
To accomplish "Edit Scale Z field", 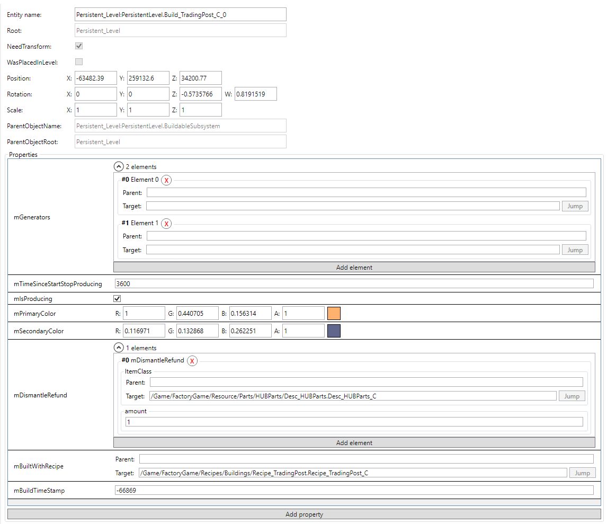I will click(201, 110).
